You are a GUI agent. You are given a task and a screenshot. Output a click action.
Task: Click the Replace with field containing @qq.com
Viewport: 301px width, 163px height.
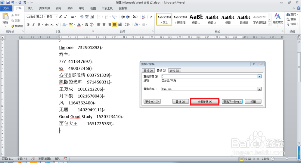point(209,89)
